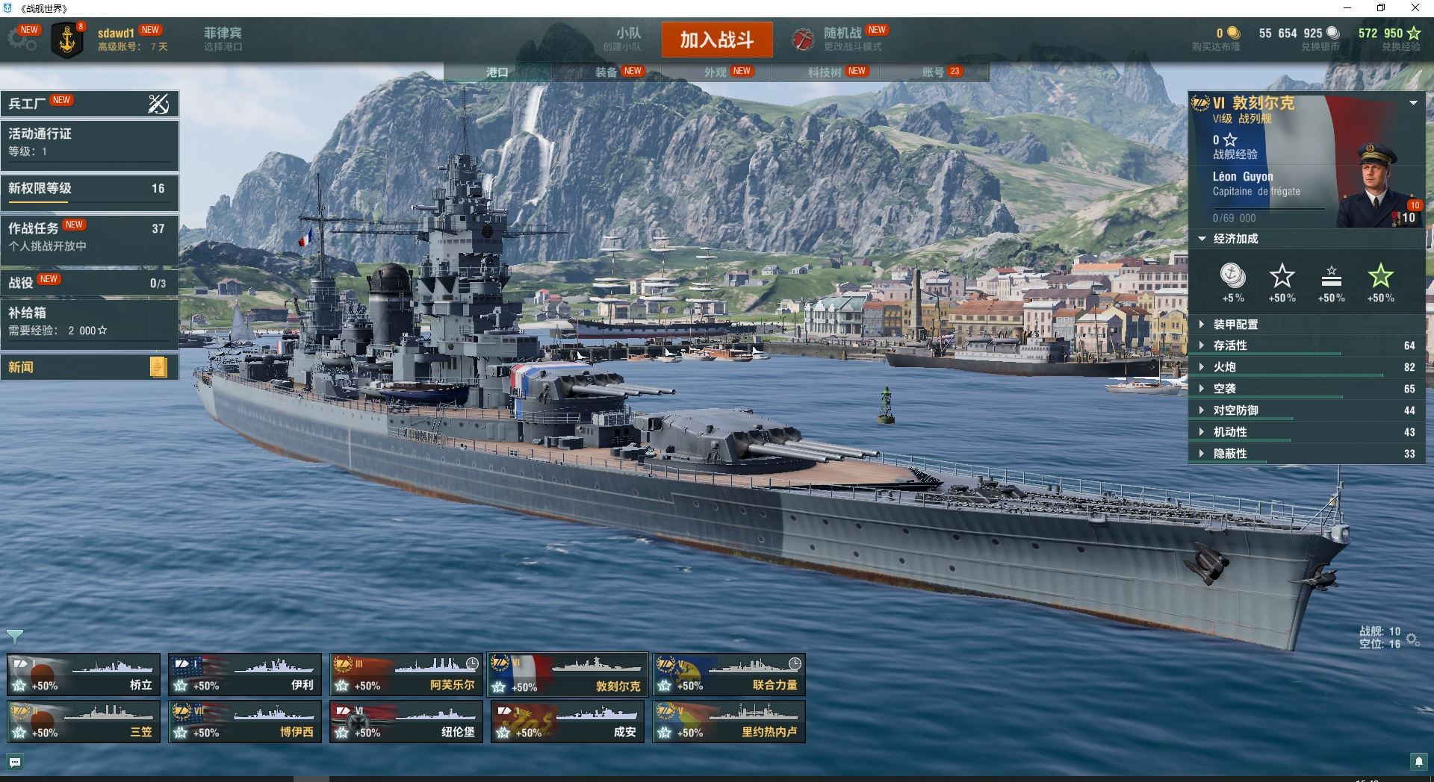The height and width of the screenshot is (782, 1434).
Task: Open the settings gear in top-left corner
Action: 22,40
